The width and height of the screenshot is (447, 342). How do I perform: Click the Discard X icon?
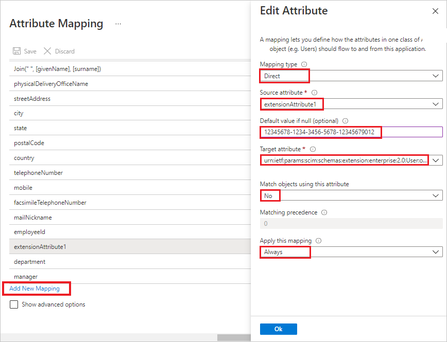(47, 51)
